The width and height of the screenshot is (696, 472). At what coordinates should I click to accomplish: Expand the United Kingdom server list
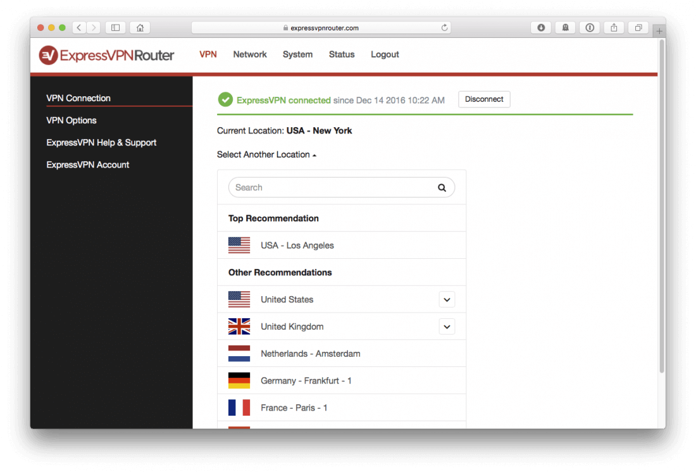point(447,327)
